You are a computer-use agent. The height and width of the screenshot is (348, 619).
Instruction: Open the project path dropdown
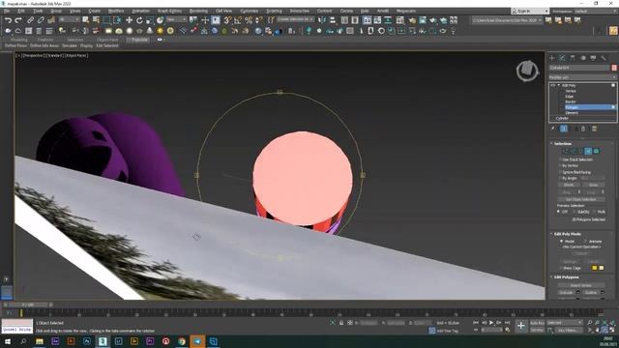click(507, 20)
